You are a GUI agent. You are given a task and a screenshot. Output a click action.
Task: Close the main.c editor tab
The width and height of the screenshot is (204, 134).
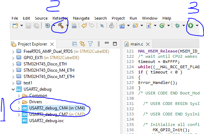click(148, 44)
